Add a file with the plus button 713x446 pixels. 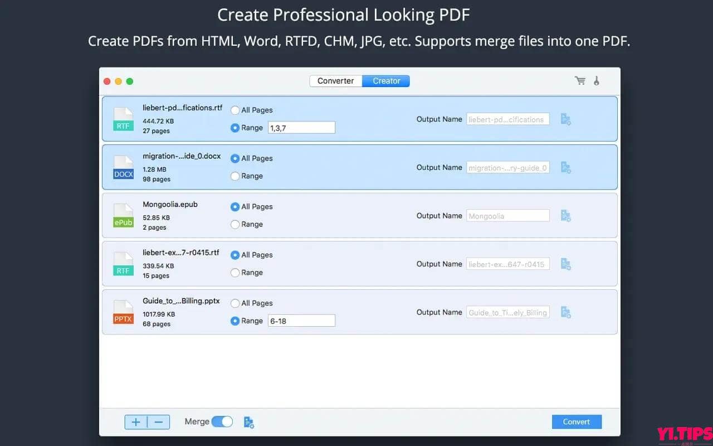click(135, 422)
